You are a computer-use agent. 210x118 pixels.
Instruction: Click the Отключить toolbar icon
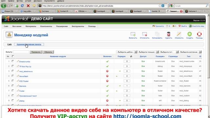click(x=144, y=35)
